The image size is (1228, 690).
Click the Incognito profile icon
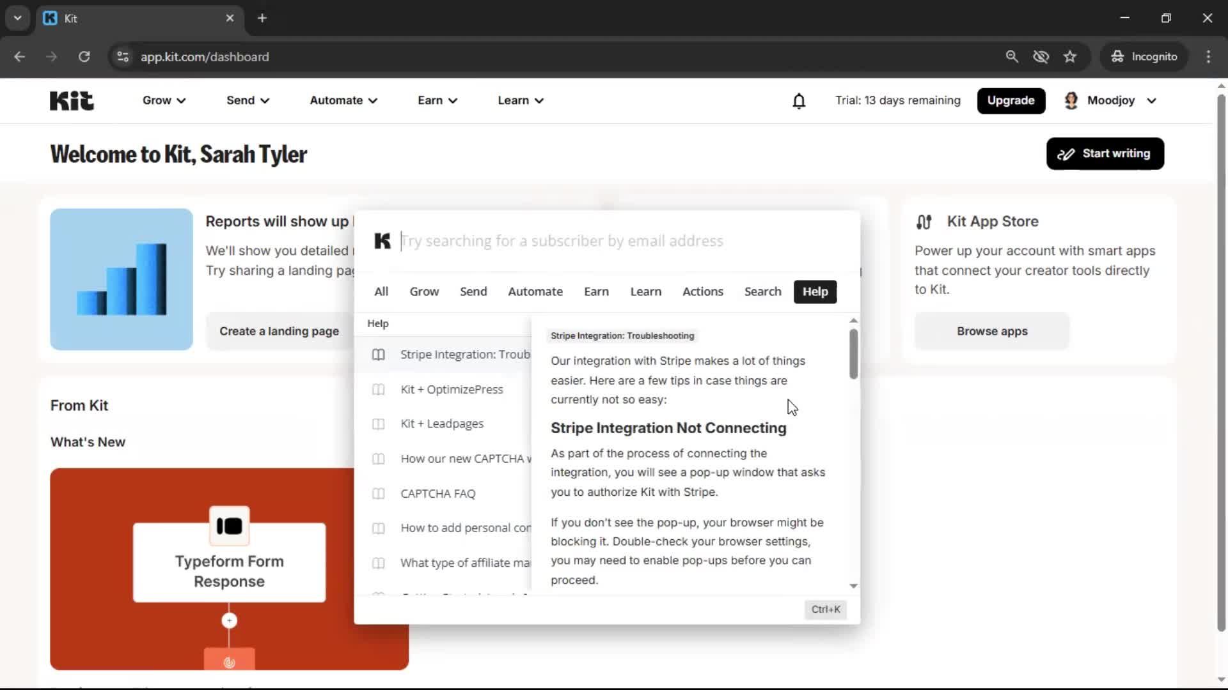(1117, 56)
